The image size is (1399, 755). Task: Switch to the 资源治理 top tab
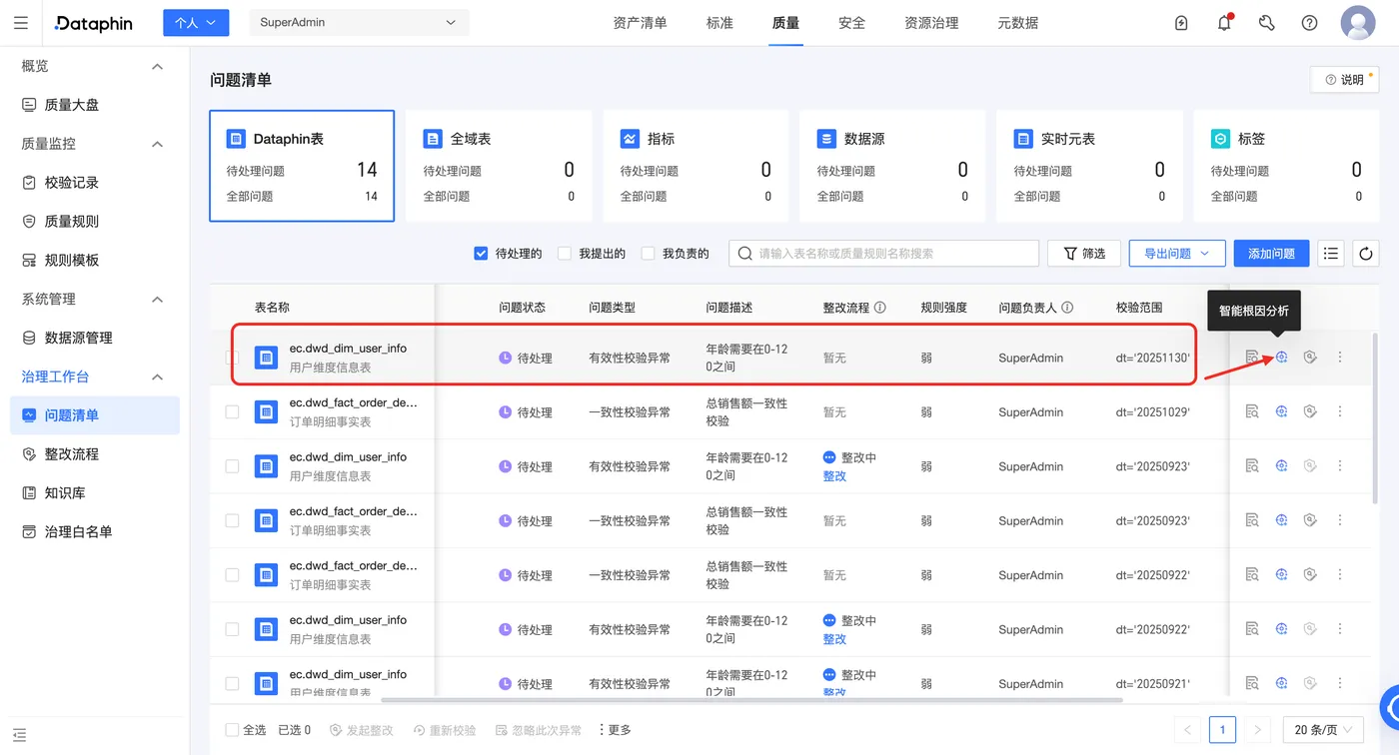(x=931, y=23)
